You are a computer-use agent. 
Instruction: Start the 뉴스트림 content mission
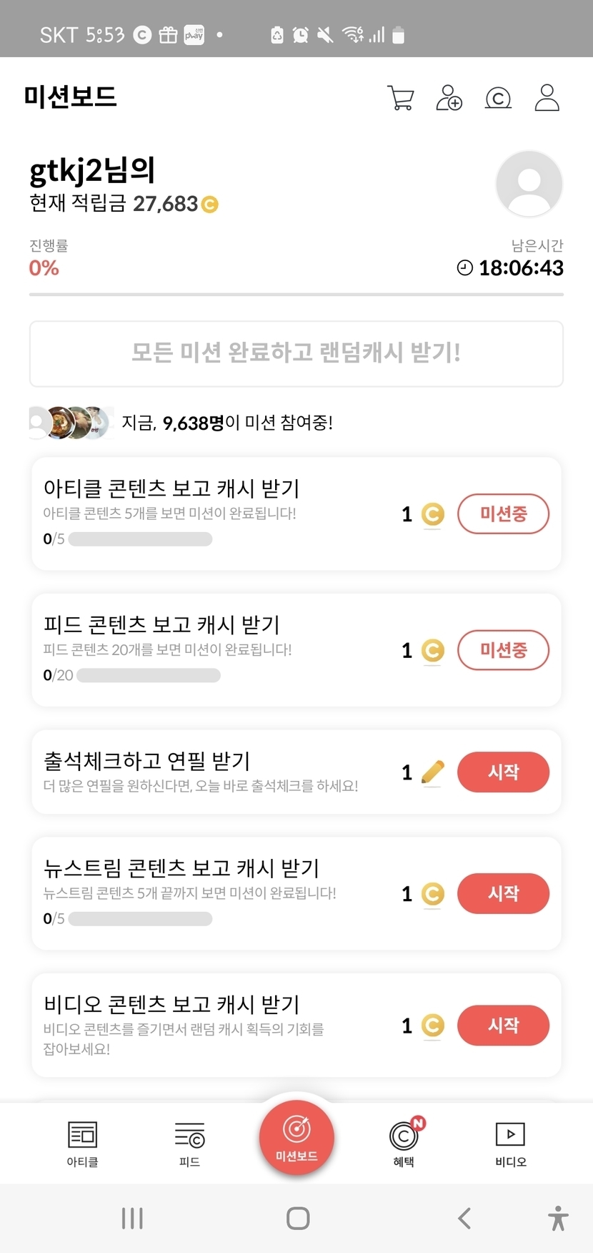[503, 894]
